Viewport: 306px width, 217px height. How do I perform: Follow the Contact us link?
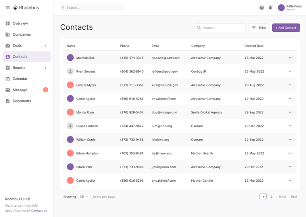tap(39, 211)
